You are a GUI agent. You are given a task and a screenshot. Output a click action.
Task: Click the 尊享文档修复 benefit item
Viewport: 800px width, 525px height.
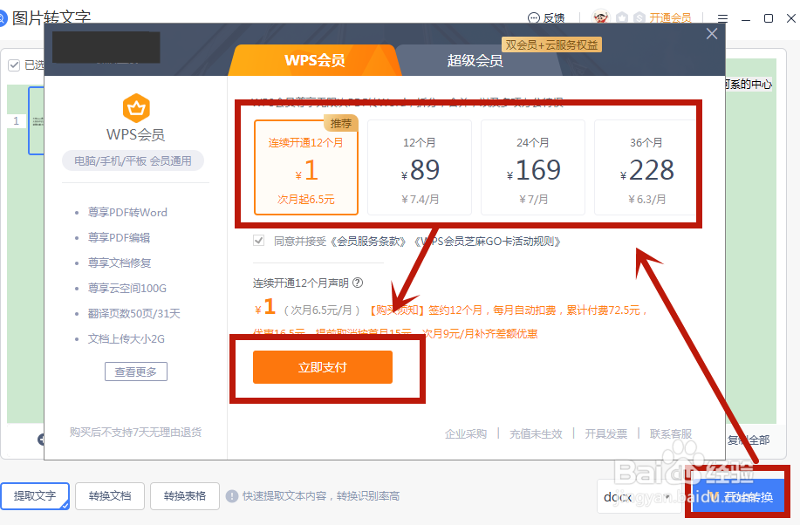click(120, 262)
